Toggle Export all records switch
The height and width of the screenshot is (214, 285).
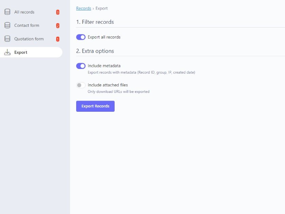click(x=81, y=37)
